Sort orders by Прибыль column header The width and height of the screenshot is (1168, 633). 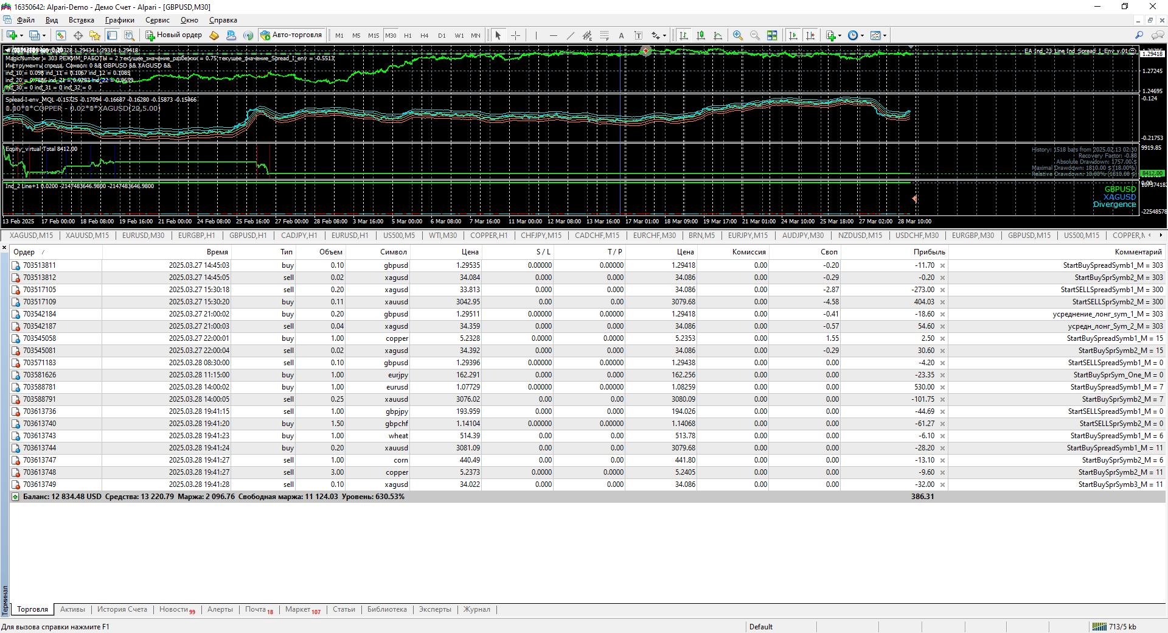click(929, 252)
